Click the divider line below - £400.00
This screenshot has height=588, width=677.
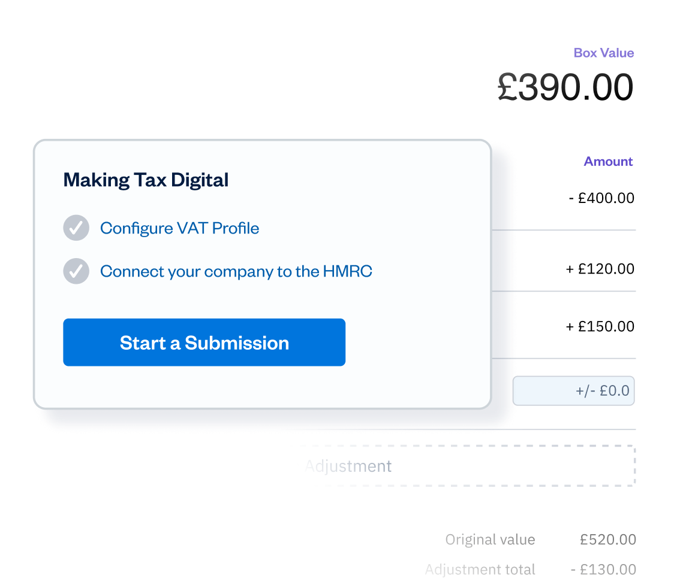pos(564,230)
